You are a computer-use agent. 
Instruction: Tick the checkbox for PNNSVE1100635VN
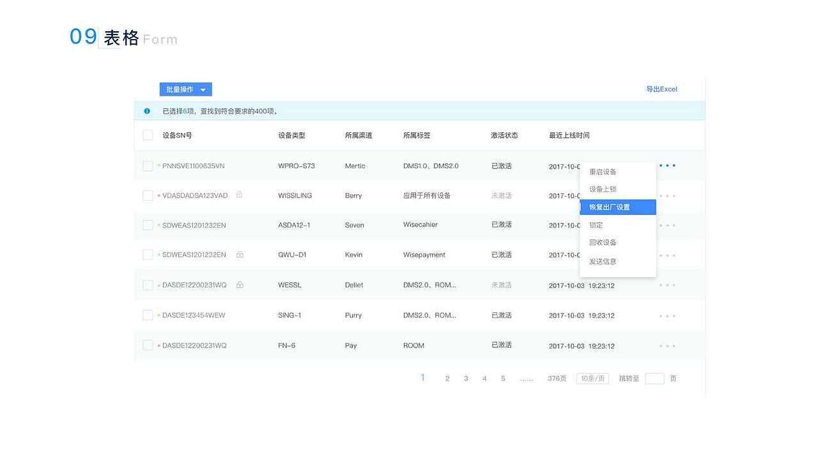[148, 165]
